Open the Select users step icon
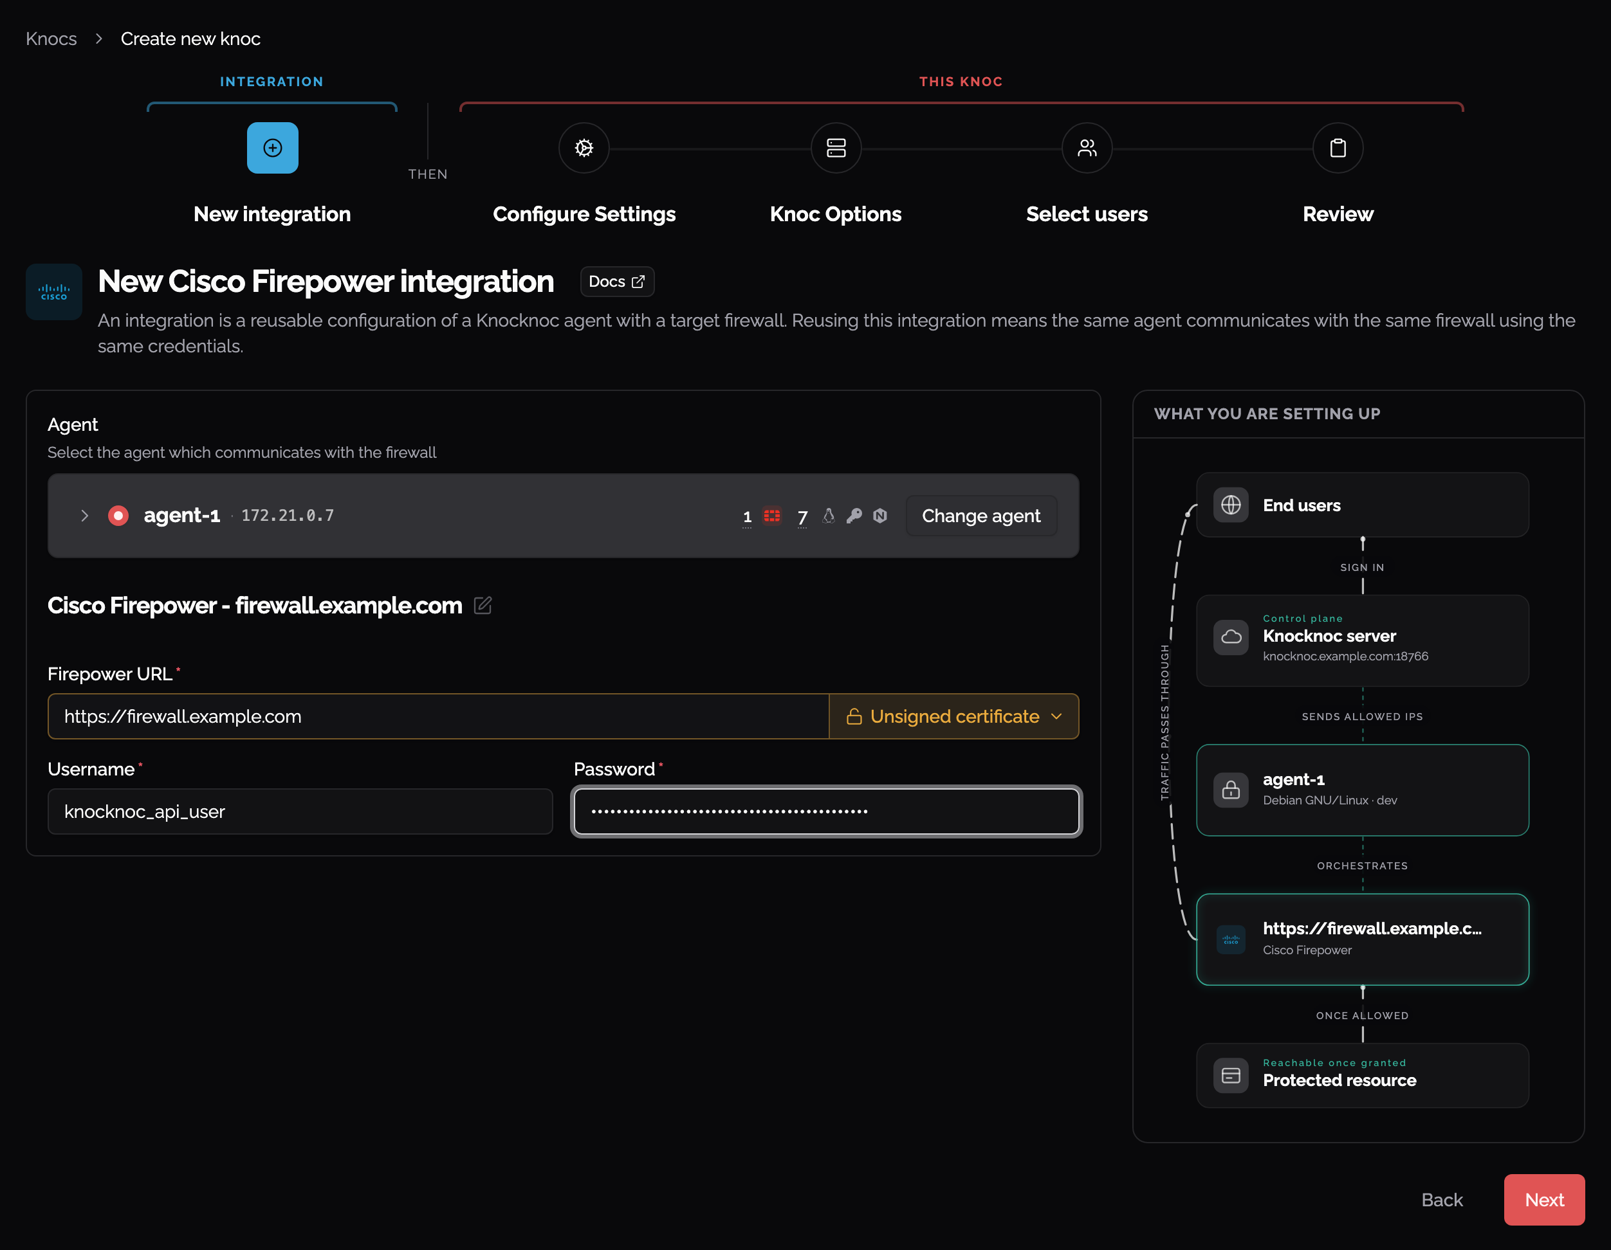The image size is (1611, 1250). [x=1087, y=147]
